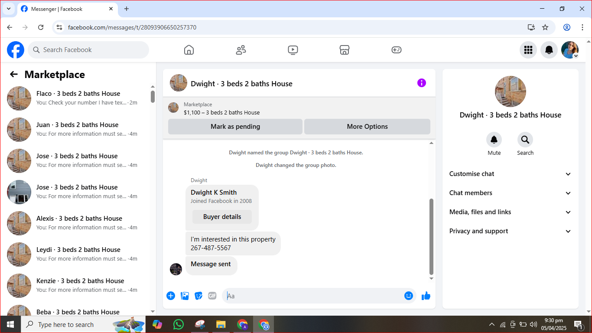The width and height of the screenshot is (592, 333).
Task: Click the Search Facebook field
Action: pos(88,50)
